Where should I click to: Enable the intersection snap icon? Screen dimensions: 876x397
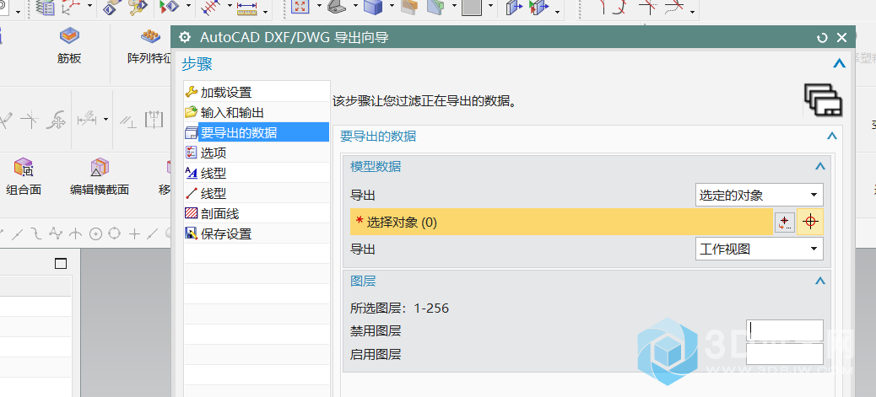click(75, 233)
